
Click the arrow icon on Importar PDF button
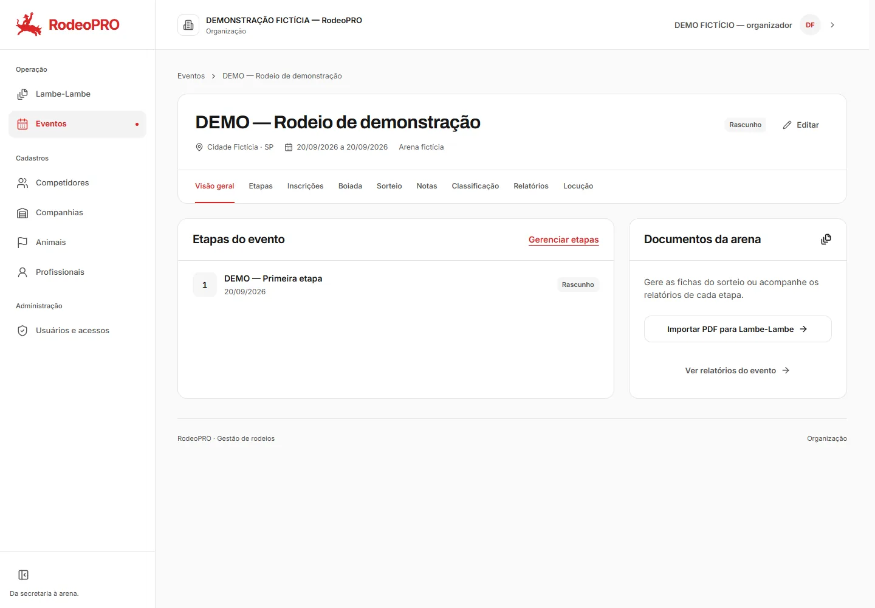click(x=803, y=329)
